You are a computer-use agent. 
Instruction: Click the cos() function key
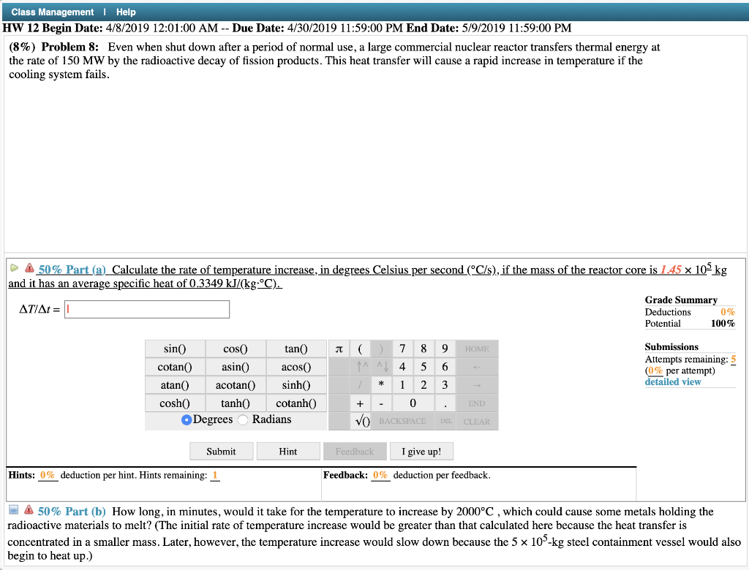[236, 349]
